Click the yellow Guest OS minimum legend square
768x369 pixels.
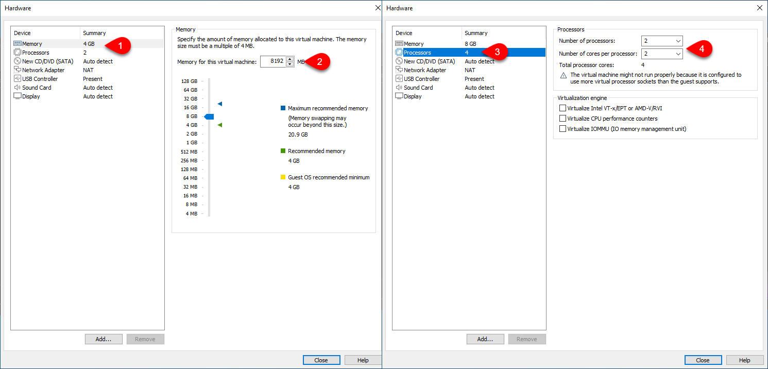tap(283, 177)
